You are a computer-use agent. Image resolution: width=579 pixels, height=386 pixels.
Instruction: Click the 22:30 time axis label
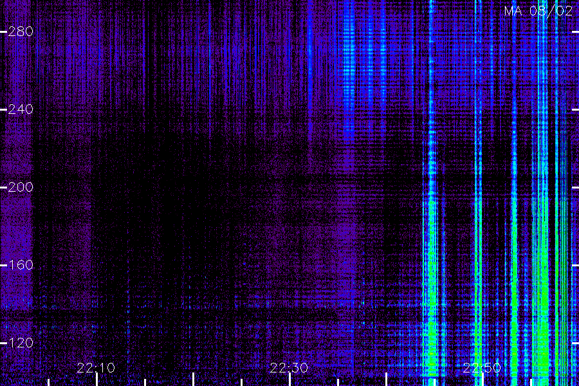[x=289, y=368]
